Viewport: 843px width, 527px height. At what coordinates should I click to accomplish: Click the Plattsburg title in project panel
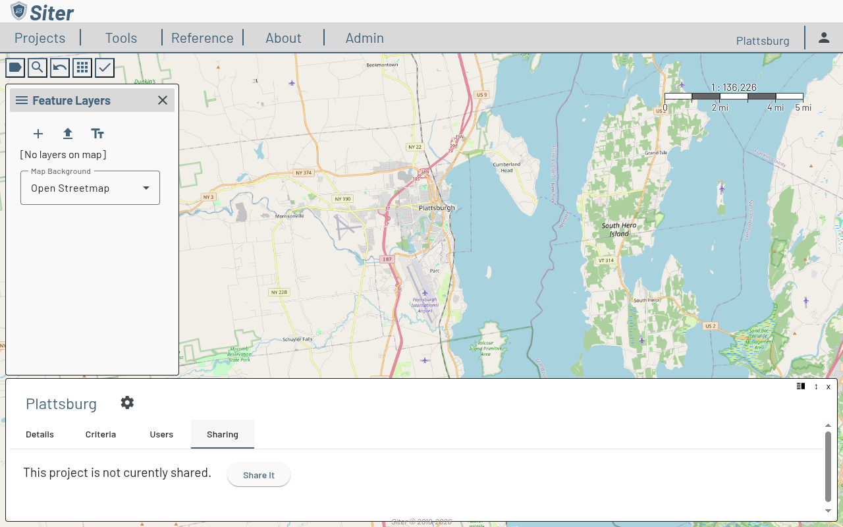[x=61, y=403]
